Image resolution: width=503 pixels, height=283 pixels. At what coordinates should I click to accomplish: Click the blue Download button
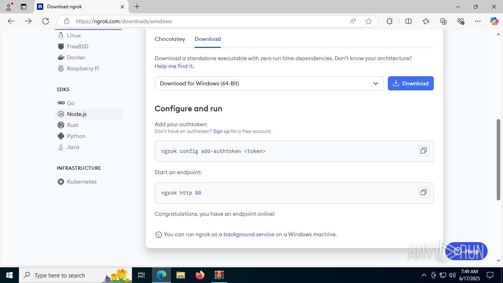point(411,83)
